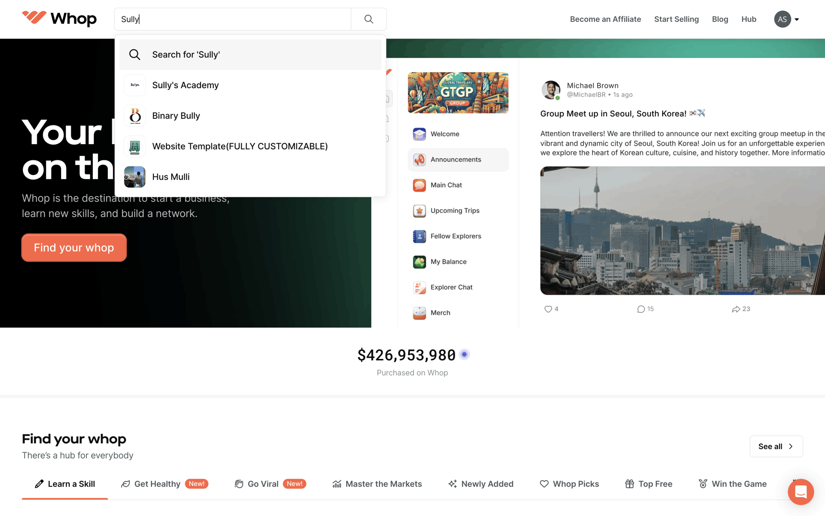Click the Learn a Skill pencil icon

click(39, 484)
